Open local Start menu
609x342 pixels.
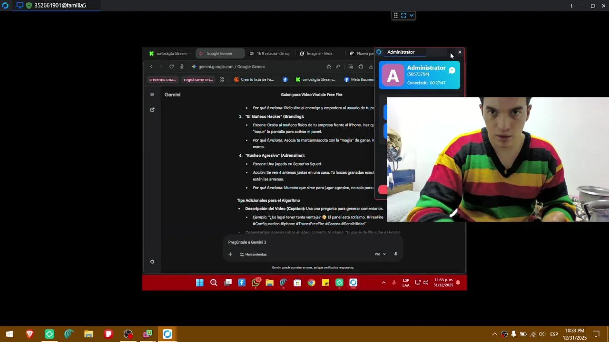click(x=10, y=334)
